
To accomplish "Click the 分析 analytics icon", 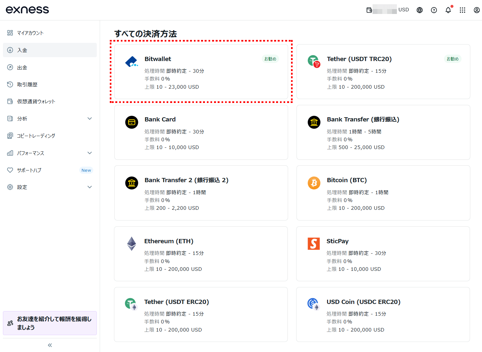I will pyautogui.click(x=10, y=119).
